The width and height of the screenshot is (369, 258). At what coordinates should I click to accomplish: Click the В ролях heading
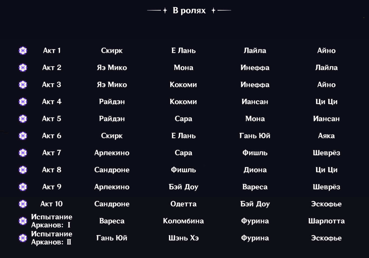point(189,11)
